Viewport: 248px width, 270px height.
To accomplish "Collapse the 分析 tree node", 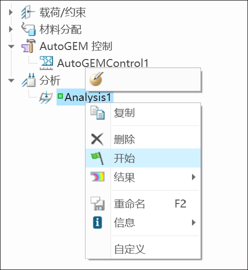I will coord(11,80).
